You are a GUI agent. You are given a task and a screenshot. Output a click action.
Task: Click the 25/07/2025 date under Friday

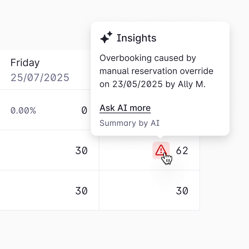pos(40,77)
